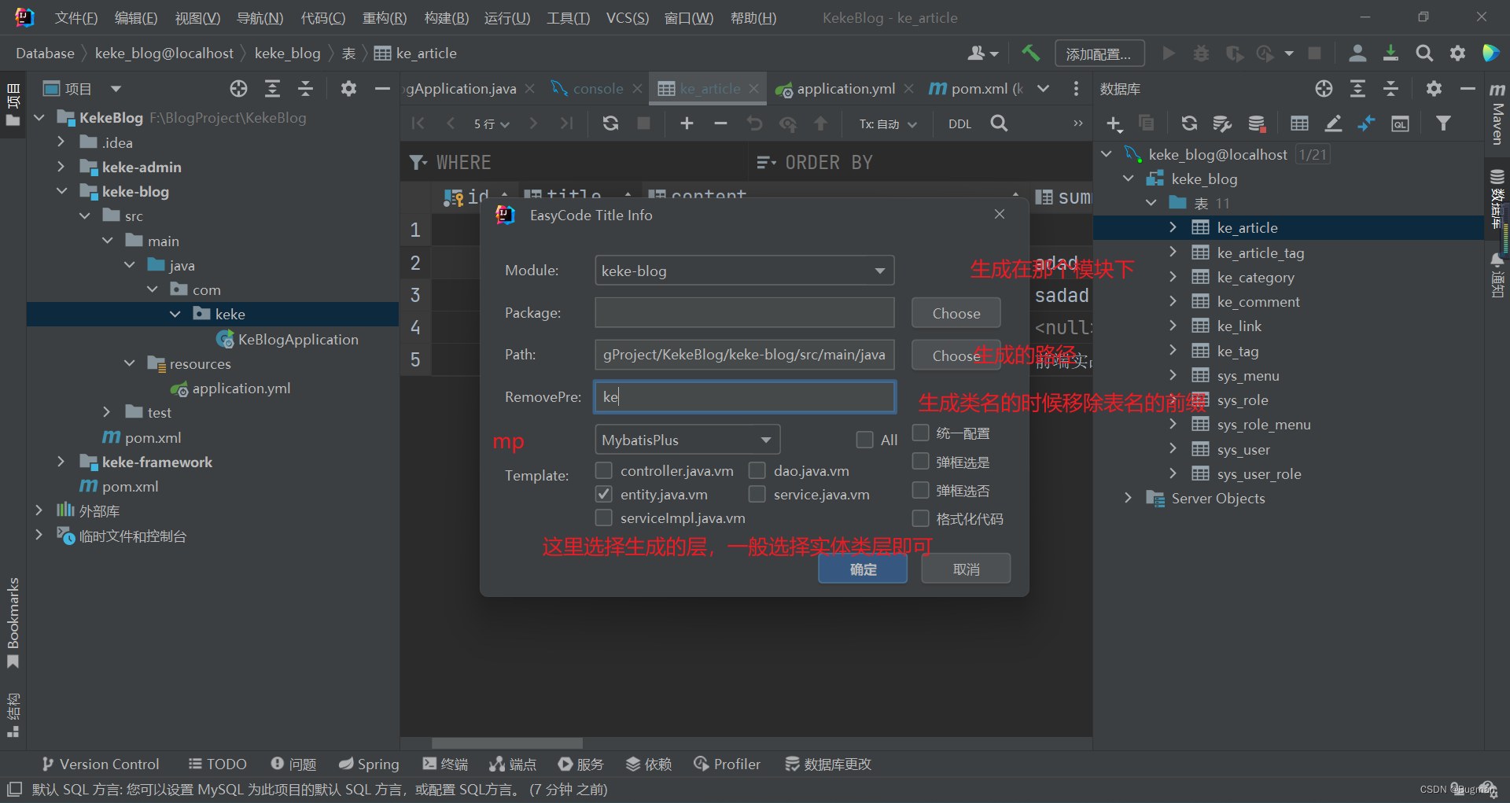Check serviceImpl.java.vm template
Image resolution: width=1510 pixels, height=803 pixels.
pos(604,518)
